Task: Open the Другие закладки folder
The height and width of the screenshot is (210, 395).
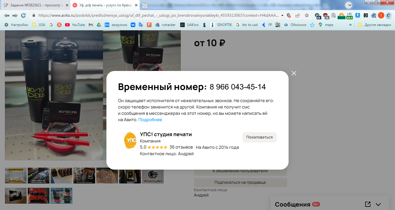Action: (374, 25)
